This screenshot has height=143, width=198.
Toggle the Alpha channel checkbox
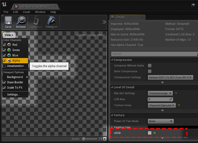[x=4, y=61]
